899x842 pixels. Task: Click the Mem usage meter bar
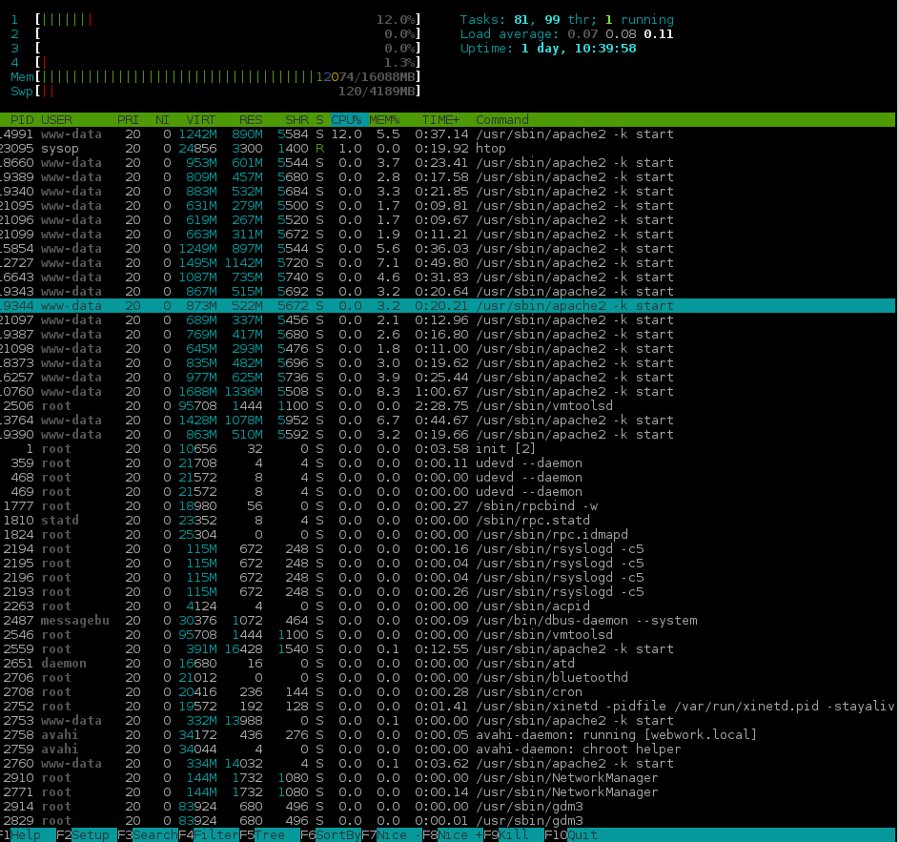click(215, 77)
